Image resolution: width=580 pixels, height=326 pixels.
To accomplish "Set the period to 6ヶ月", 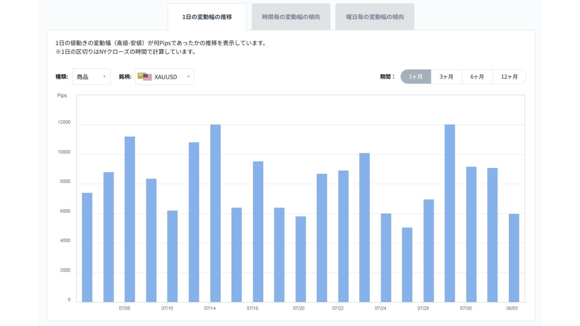I will tap(477, 77).
